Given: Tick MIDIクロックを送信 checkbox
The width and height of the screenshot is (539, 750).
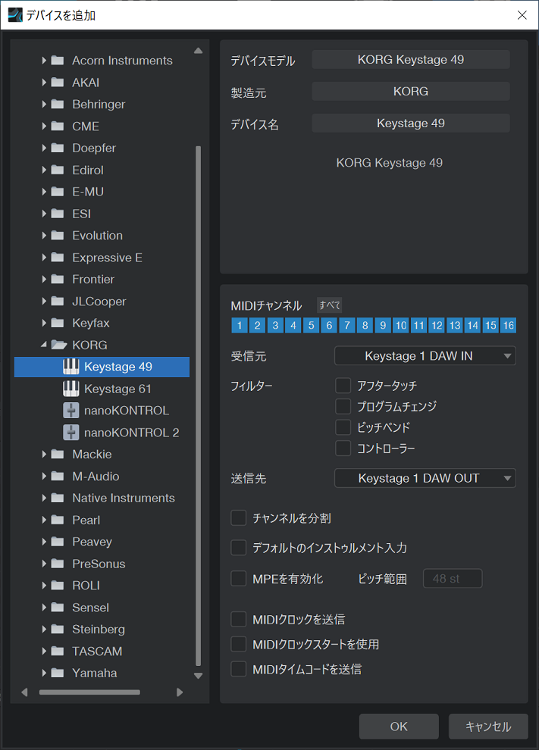Looking at the screenshot, I should click(x=238, y=620).
